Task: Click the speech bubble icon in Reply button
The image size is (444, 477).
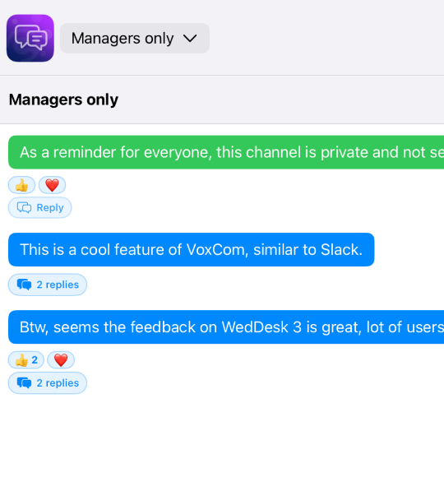Action: 24,207
